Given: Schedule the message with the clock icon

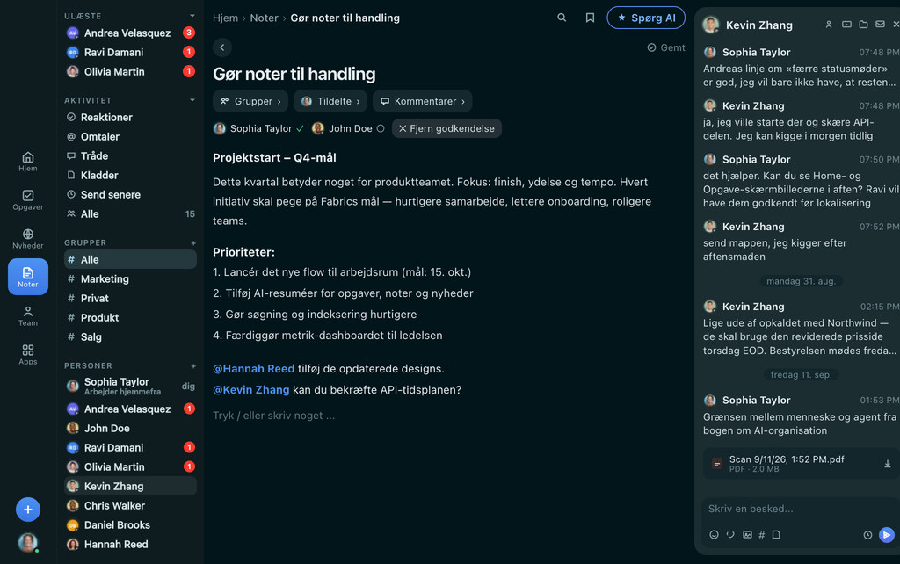Looking at the screenshot, I should click(x=867, y=535).
